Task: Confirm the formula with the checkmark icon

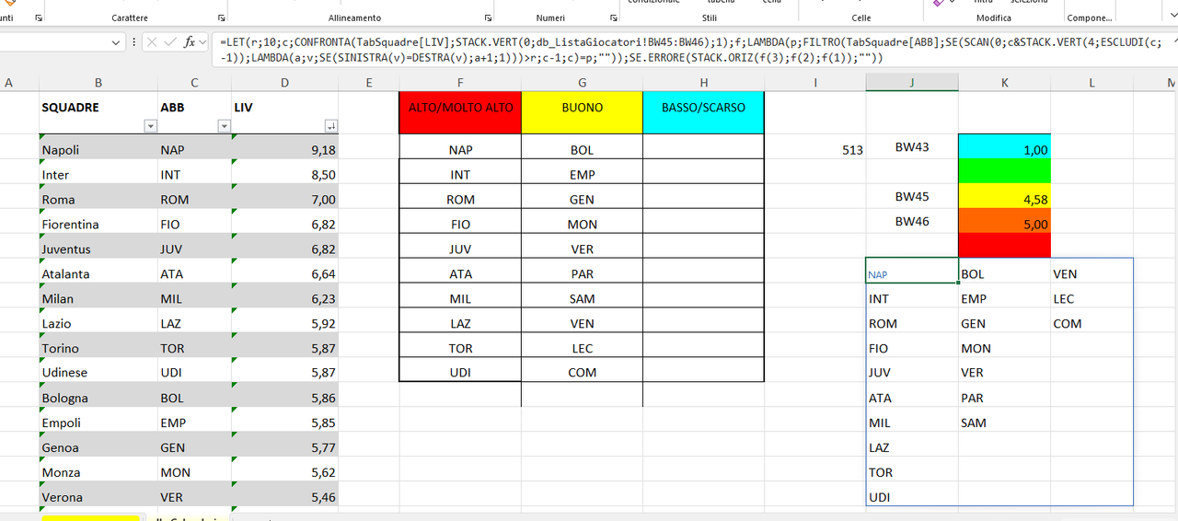Action: [170, 42]
